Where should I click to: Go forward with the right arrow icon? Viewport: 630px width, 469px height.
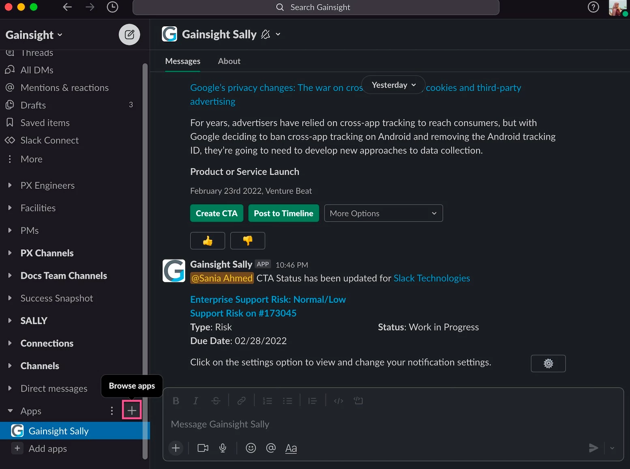pos(90,7)
